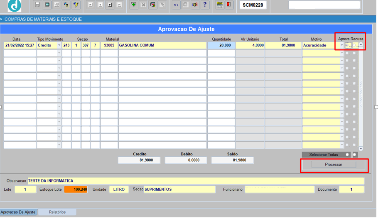The image size is (378, 219).
Task: Switch to Relatórios tab
Action: coord(57,212)
